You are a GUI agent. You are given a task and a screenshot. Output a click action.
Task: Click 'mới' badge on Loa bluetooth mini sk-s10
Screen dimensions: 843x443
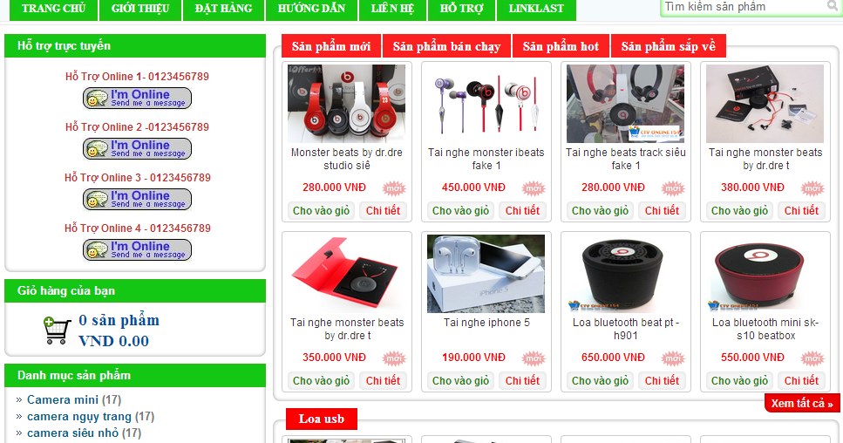click(x=812, y=358)
